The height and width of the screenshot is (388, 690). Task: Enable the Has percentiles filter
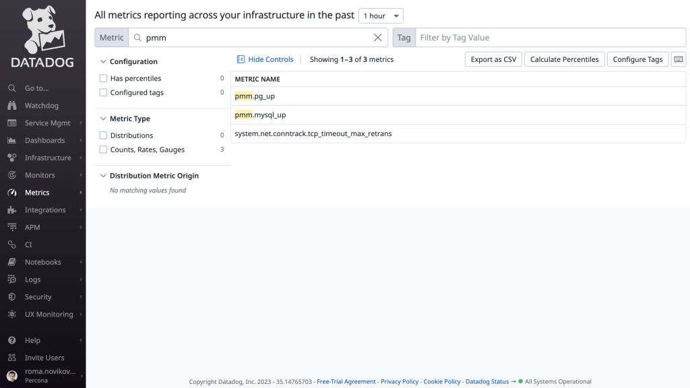(103, 78)
